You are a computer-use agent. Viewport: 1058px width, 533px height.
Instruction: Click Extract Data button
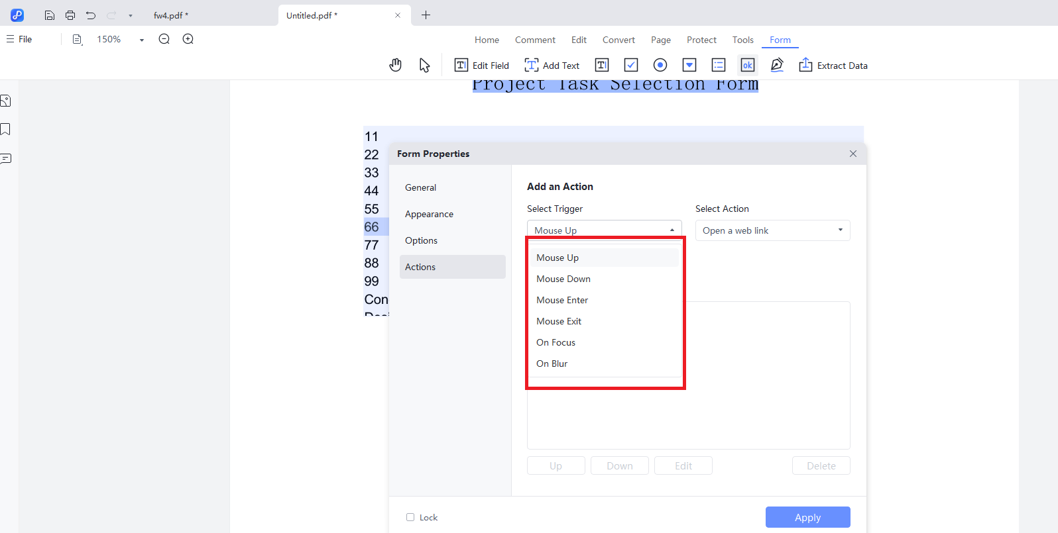tap(833, 65)
